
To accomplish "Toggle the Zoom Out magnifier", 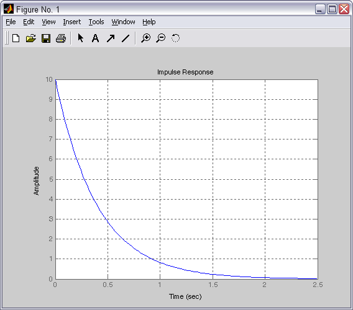I will pos(161,38).
